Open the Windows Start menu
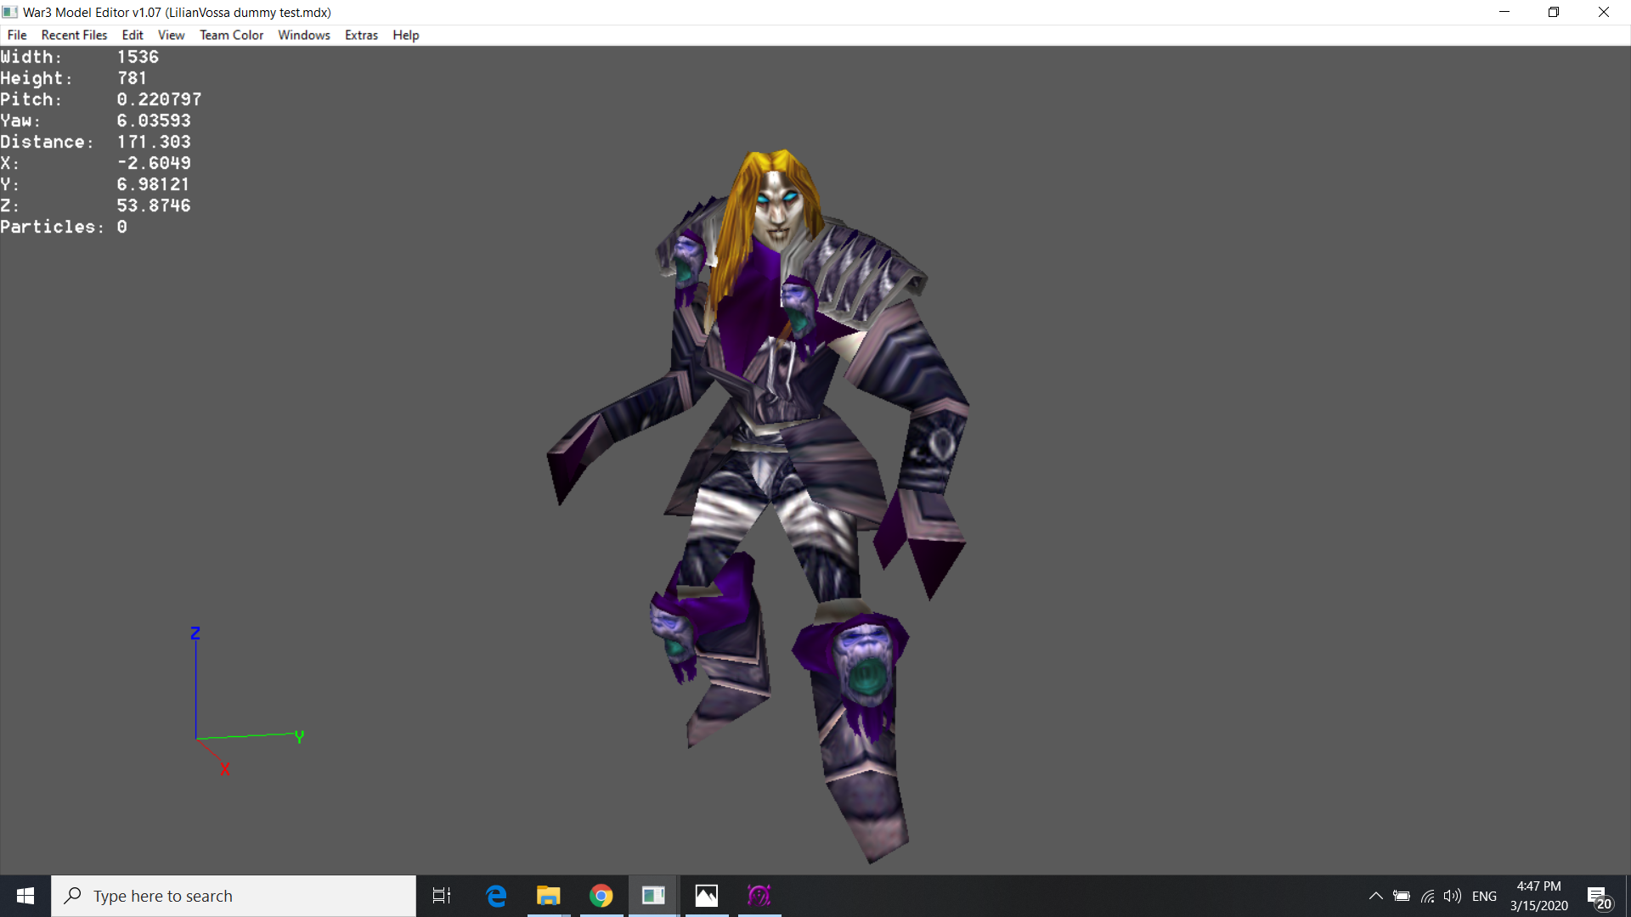This screenshot has height=917, width=1631. [25, 896]
